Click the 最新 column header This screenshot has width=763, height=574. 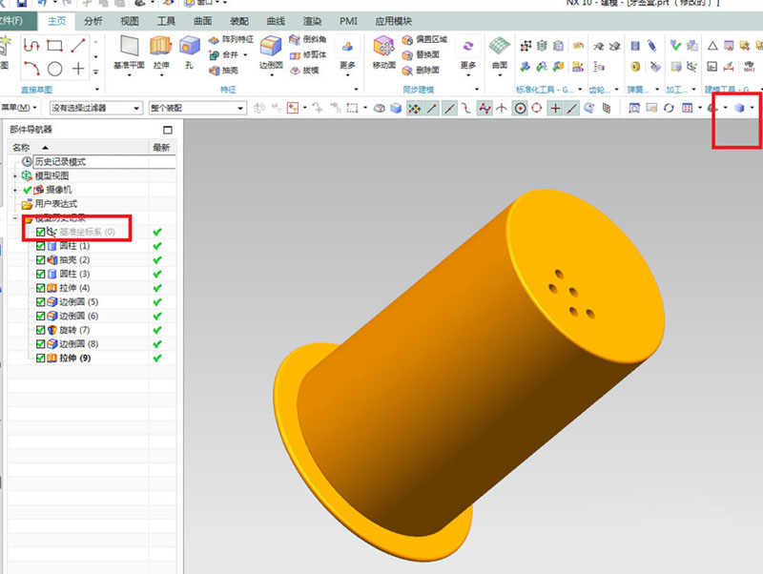(161, 148)
